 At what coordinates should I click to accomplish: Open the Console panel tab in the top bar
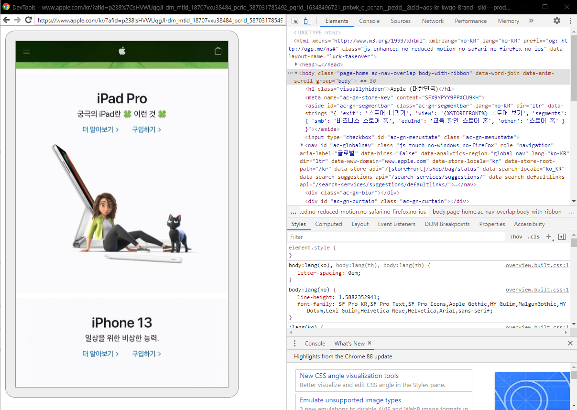point(370,21)
